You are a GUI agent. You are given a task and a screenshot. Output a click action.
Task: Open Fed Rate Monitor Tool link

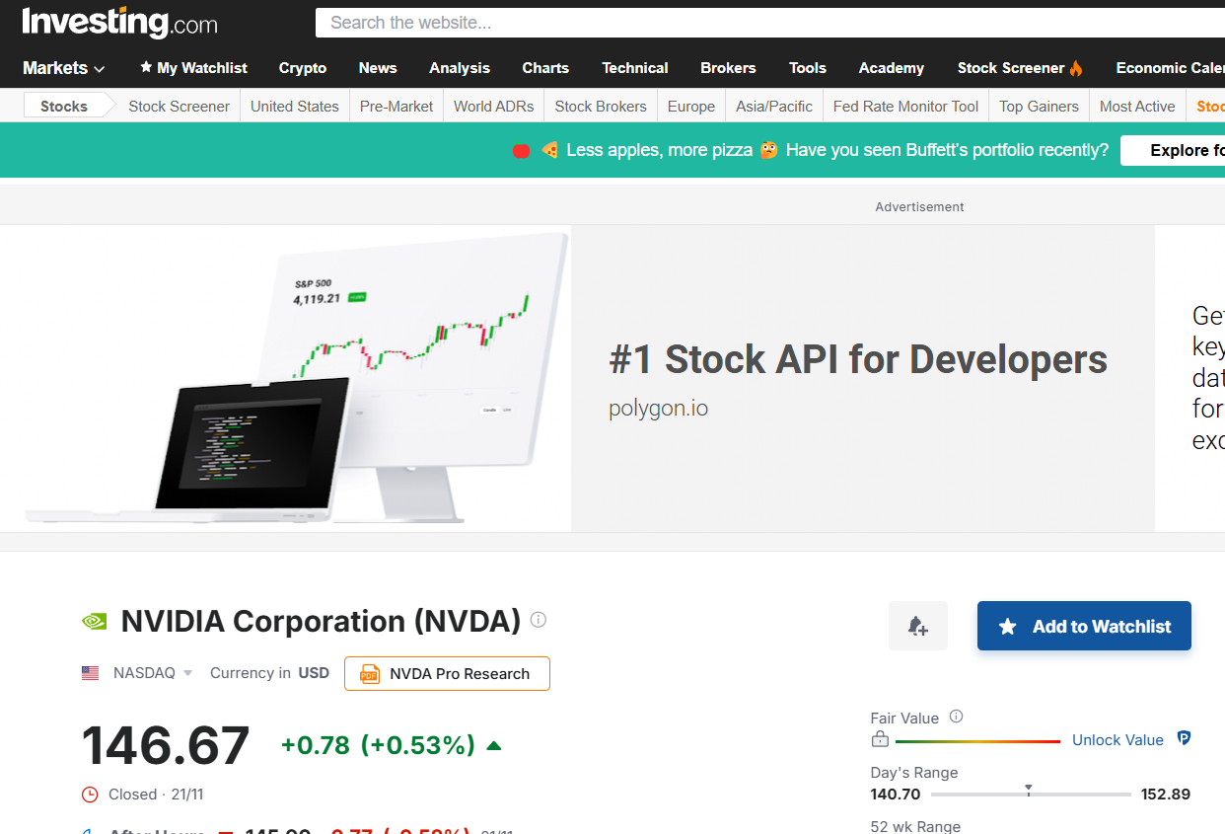(905, 107)
